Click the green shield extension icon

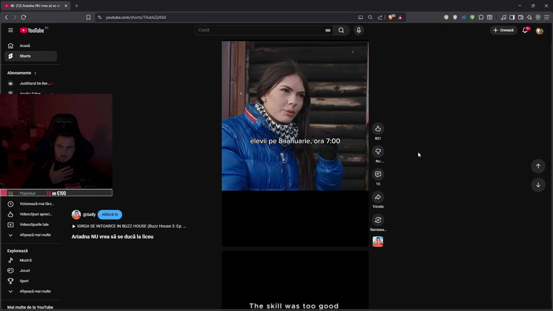click(x=472, y=17)
